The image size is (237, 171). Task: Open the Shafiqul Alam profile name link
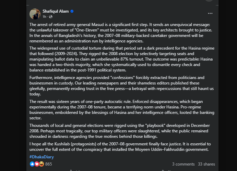click(55, 11)
